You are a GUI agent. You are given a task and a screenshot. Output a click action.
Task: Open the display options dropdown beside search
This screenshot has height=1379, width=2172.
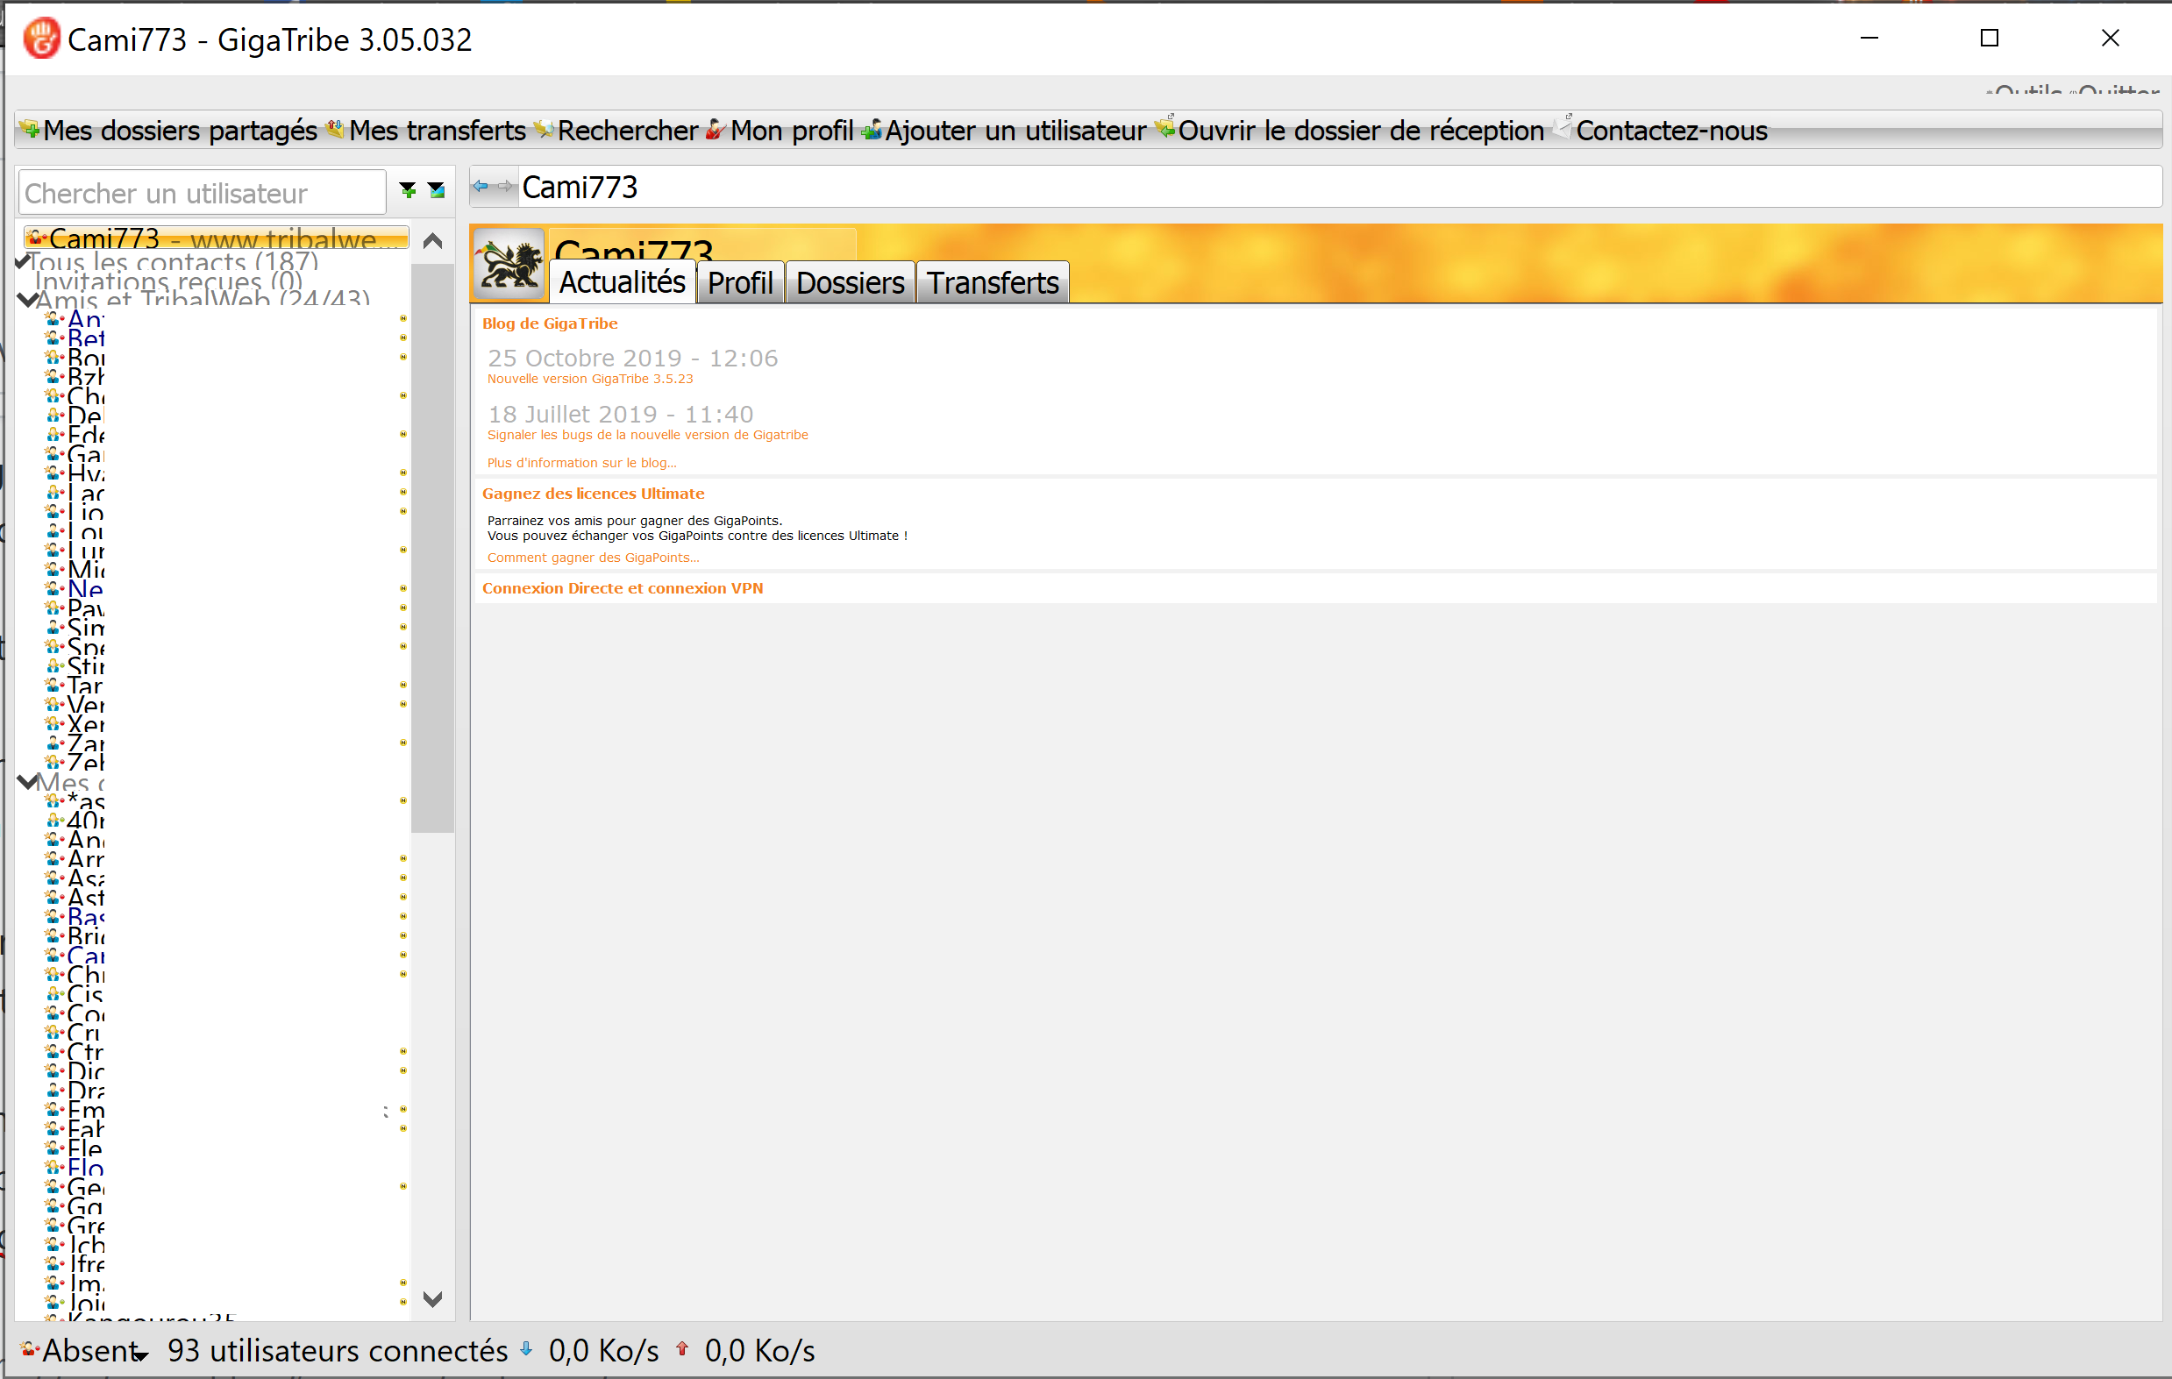(x=437, y=190)
